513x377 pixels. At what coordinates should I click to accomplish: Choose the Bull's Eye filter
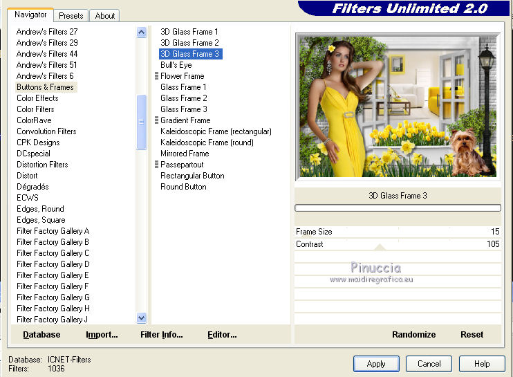point(176,65)
